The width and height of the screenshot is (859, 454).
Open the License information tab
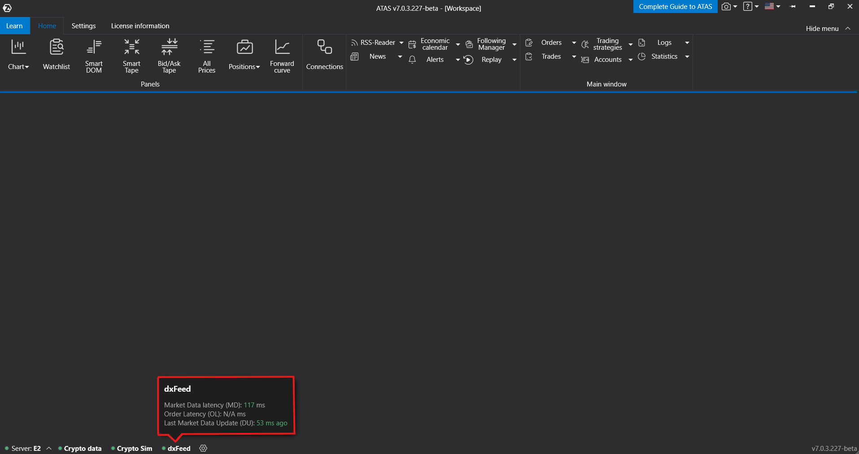tap(140, 26)
